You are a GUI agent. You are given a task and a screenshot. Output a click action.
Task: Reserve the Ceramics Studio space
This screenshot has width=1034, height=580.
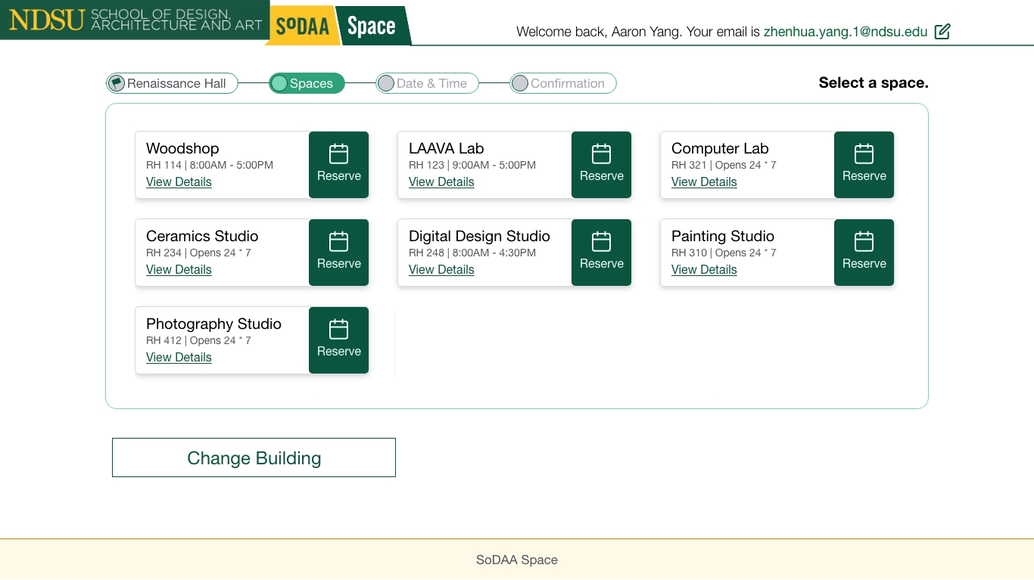338,253
